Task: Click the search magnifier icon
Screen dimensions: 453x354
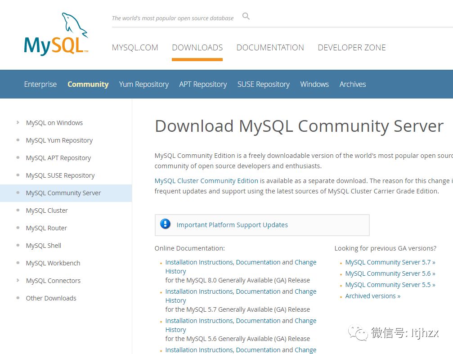Action: [246, 16]
